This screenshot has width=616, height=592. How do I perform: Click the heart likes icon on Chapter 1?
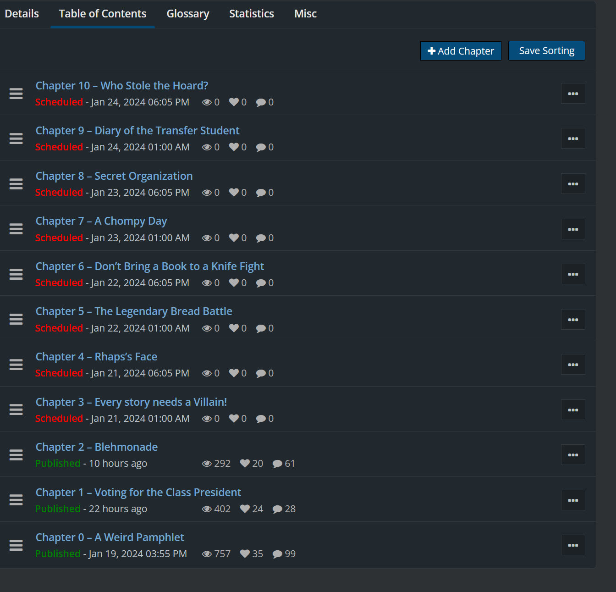tap(245, 509)
